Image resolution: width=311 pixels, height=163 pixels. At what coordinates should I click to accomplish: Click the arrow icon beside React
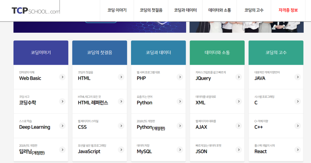[x=297, y=150]
